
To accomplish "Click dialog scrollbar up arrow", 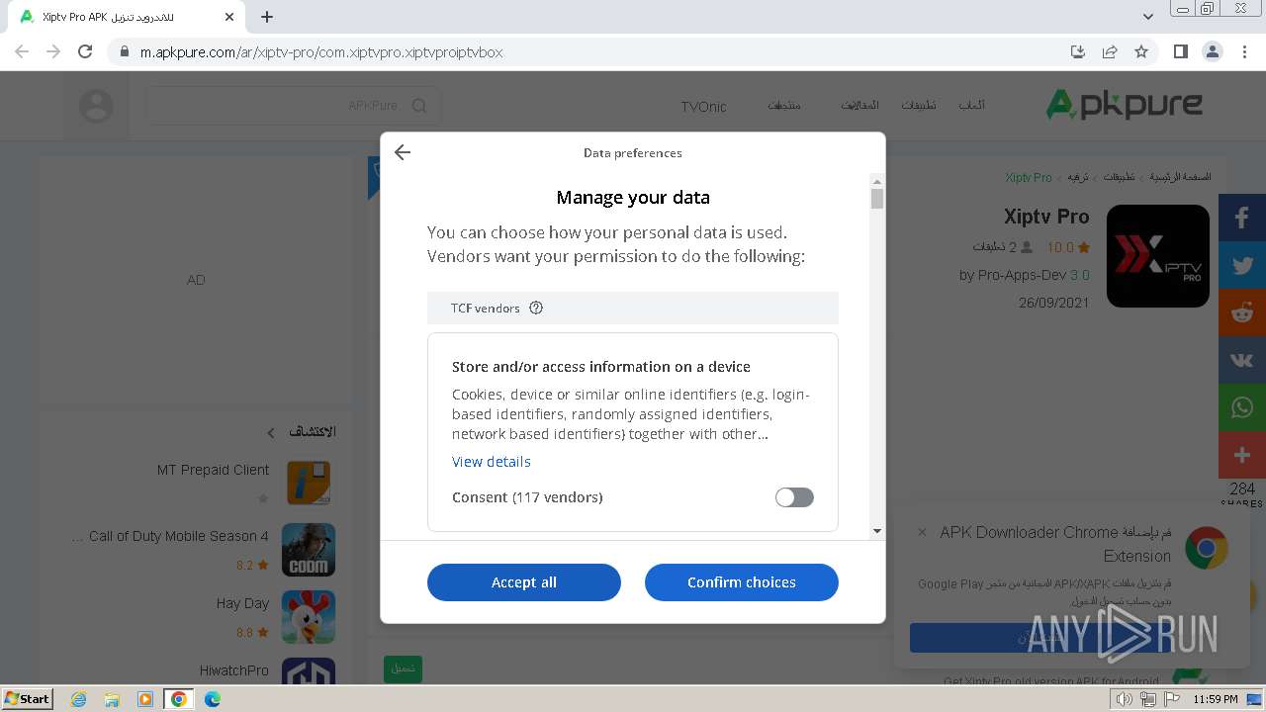I will click(x=877, y=182).
